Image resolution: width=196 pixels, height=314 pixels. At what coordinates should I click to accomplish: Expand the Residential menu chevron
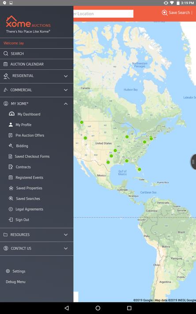[x=66, y=77]
